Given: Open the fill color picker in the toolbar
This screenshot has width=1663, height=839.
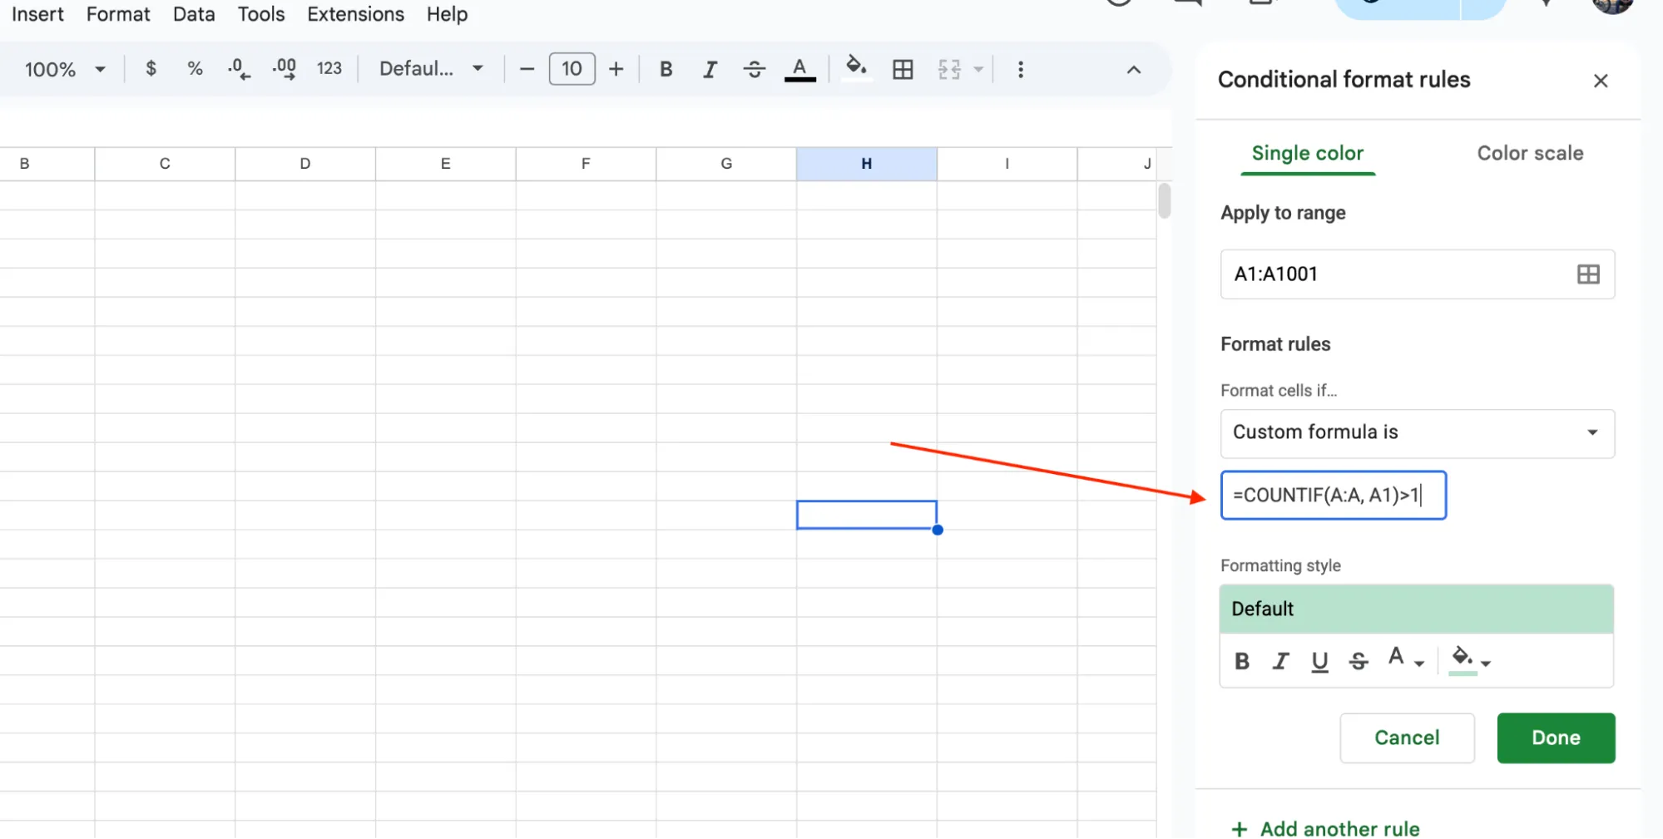Looking at the screenshot, I should 856,69.
